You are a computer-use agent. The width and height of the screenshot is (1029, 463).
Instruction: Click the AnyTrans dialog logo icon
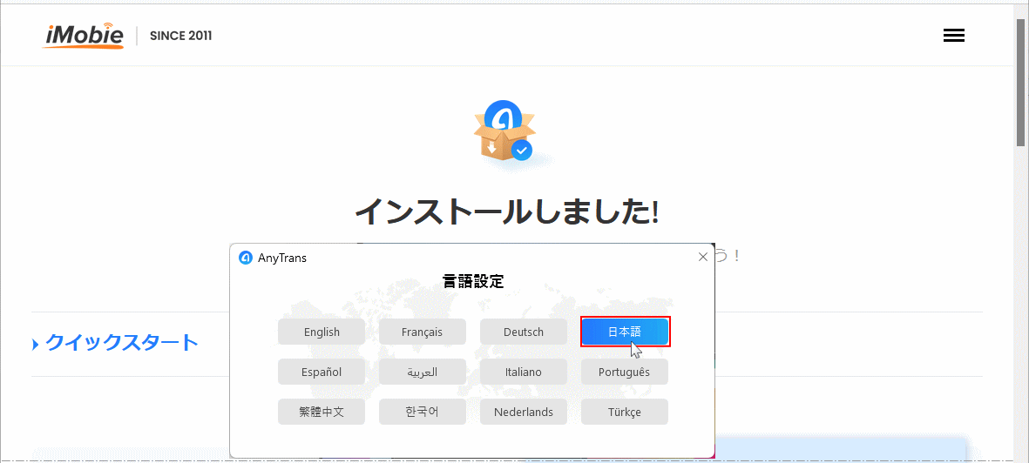tap(246, 258)
